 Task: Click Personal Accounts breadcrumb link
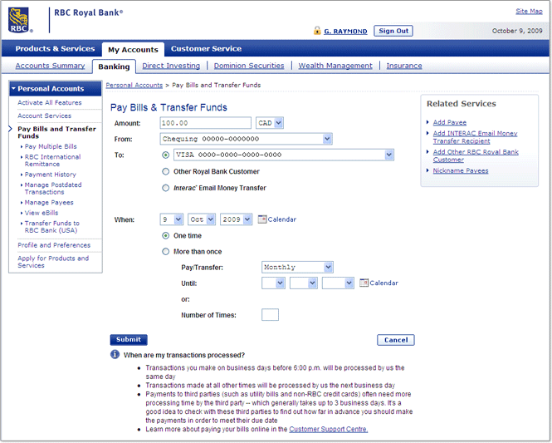tap(134, 85)
